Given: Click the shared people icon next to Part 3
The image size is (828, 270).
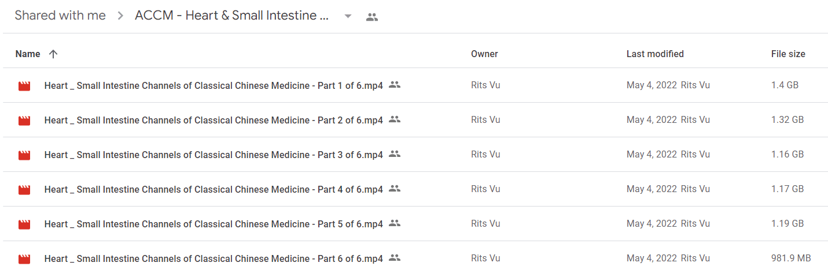Looking at the screenshot, I should [395, 154].
